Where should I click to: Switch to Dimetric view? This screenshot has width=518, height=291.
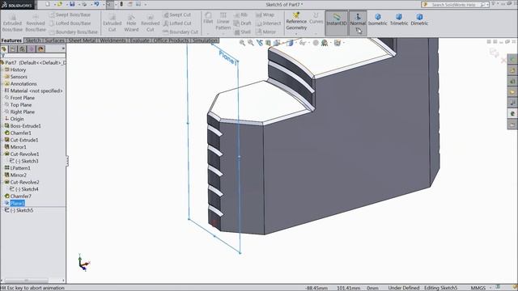pos(419,19)
